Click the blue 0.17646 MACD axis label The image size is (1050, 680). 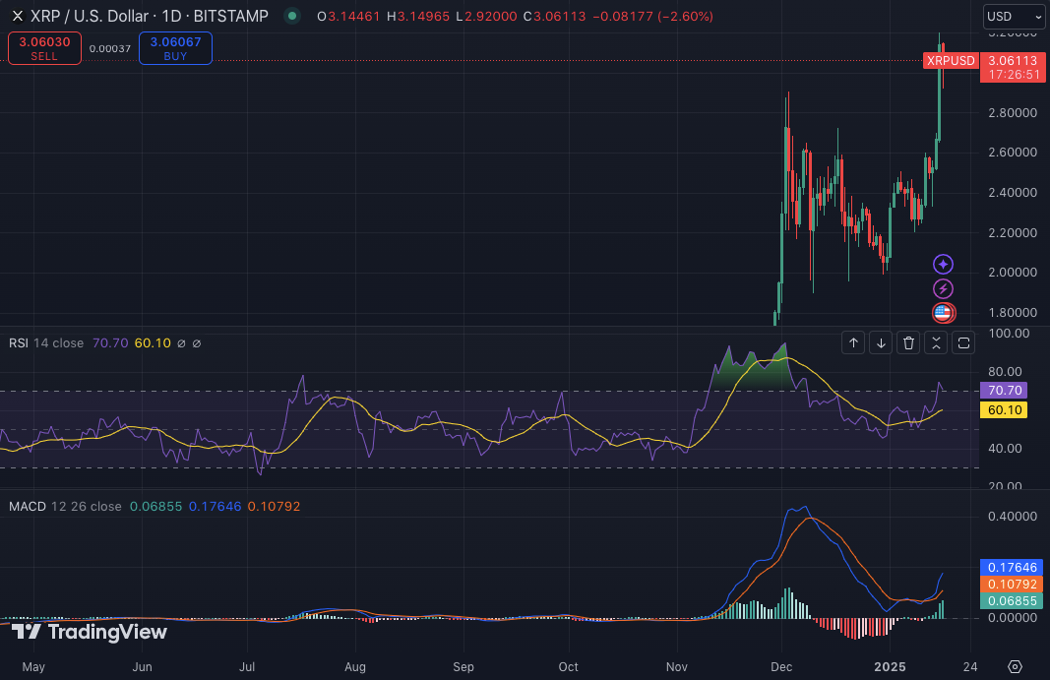(1012, 568)
